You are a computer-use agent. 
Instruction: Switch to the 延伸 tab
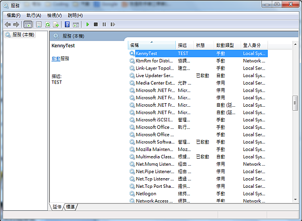pos(57,207)
